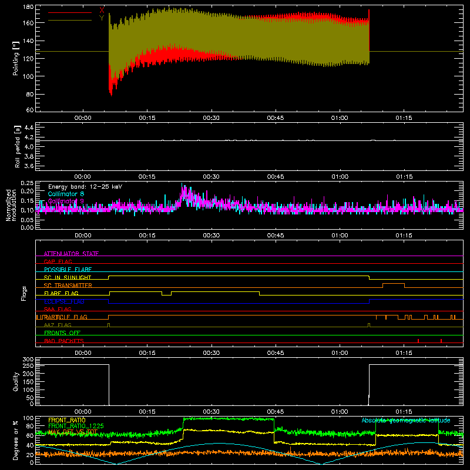Click the POSSIBLE_FLARE flag label
470x470 pixels.
coord(68,270)
